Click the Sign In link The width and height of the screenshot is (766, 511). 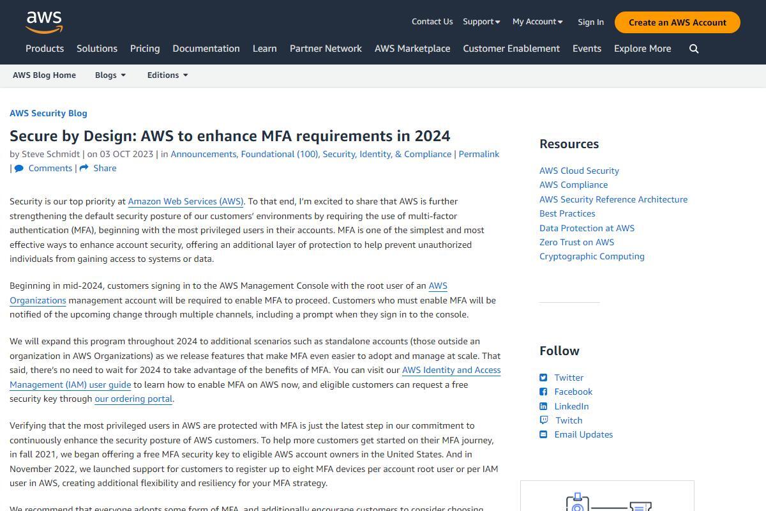pyautogui.click(x=590, y=22)
